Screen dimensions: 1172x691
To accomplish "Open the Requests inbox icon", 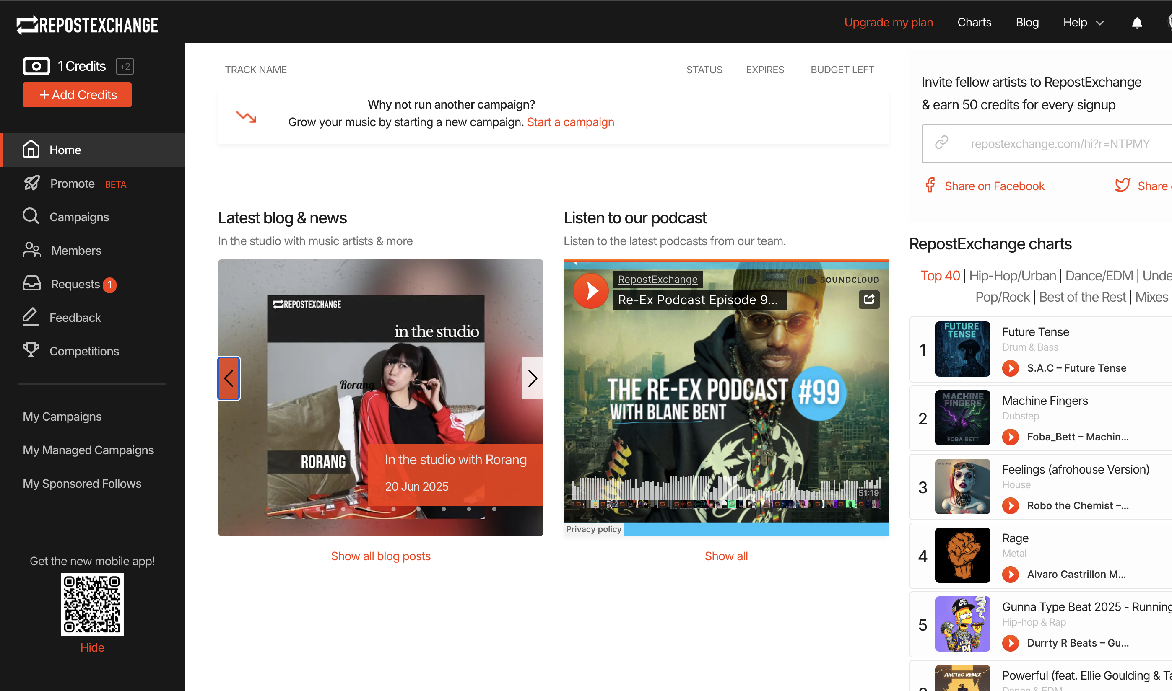I will click(x=32, y=284).
